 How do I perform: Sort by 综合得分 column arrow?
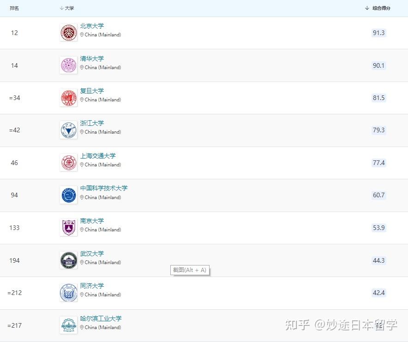pos(367,8)
